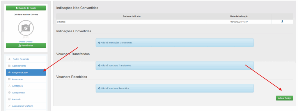Click the Indicar Amigo button
The image size is (298, 111).
point(284,98)
